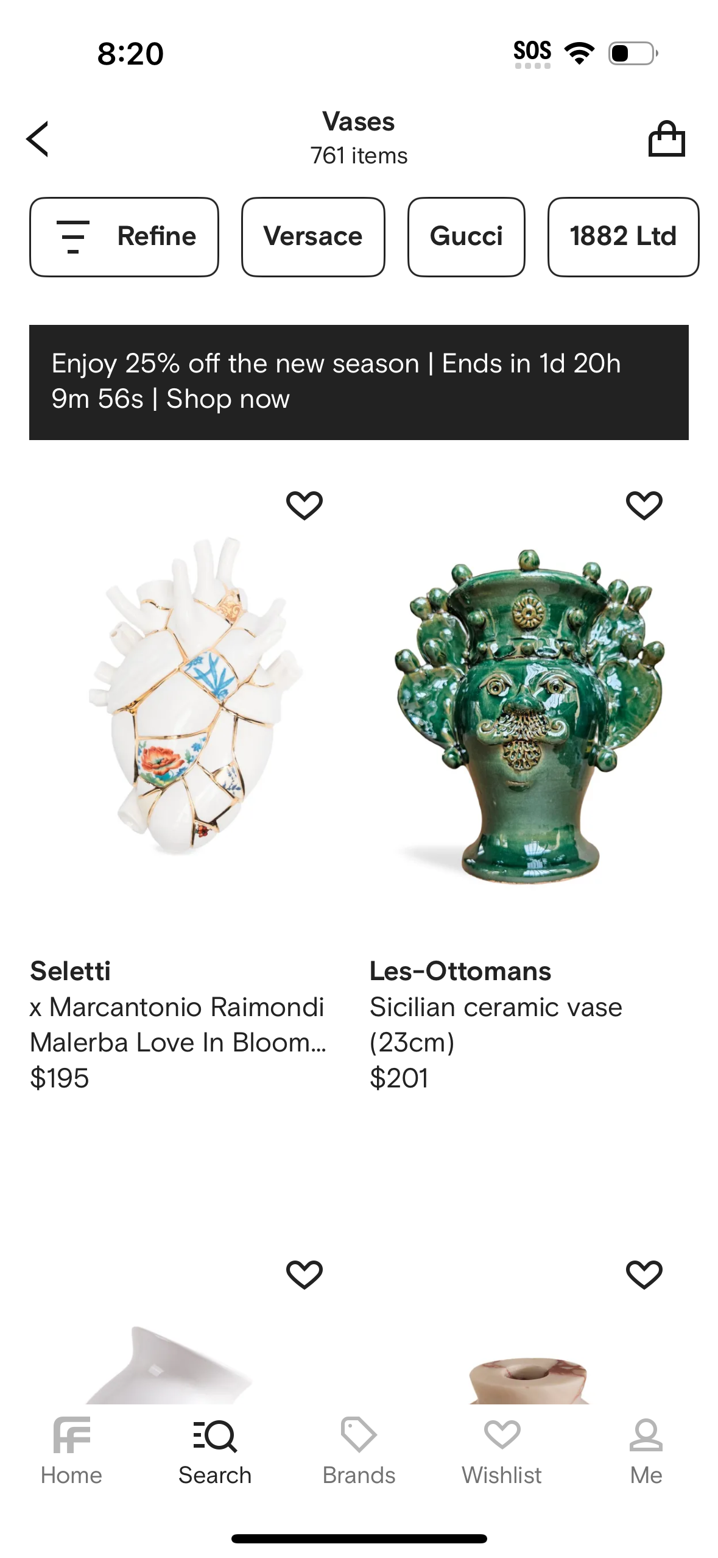Add Seletti heart vase to wishlist
Image resolution: width=718 pixels, height=1558 pixels.
304,505
